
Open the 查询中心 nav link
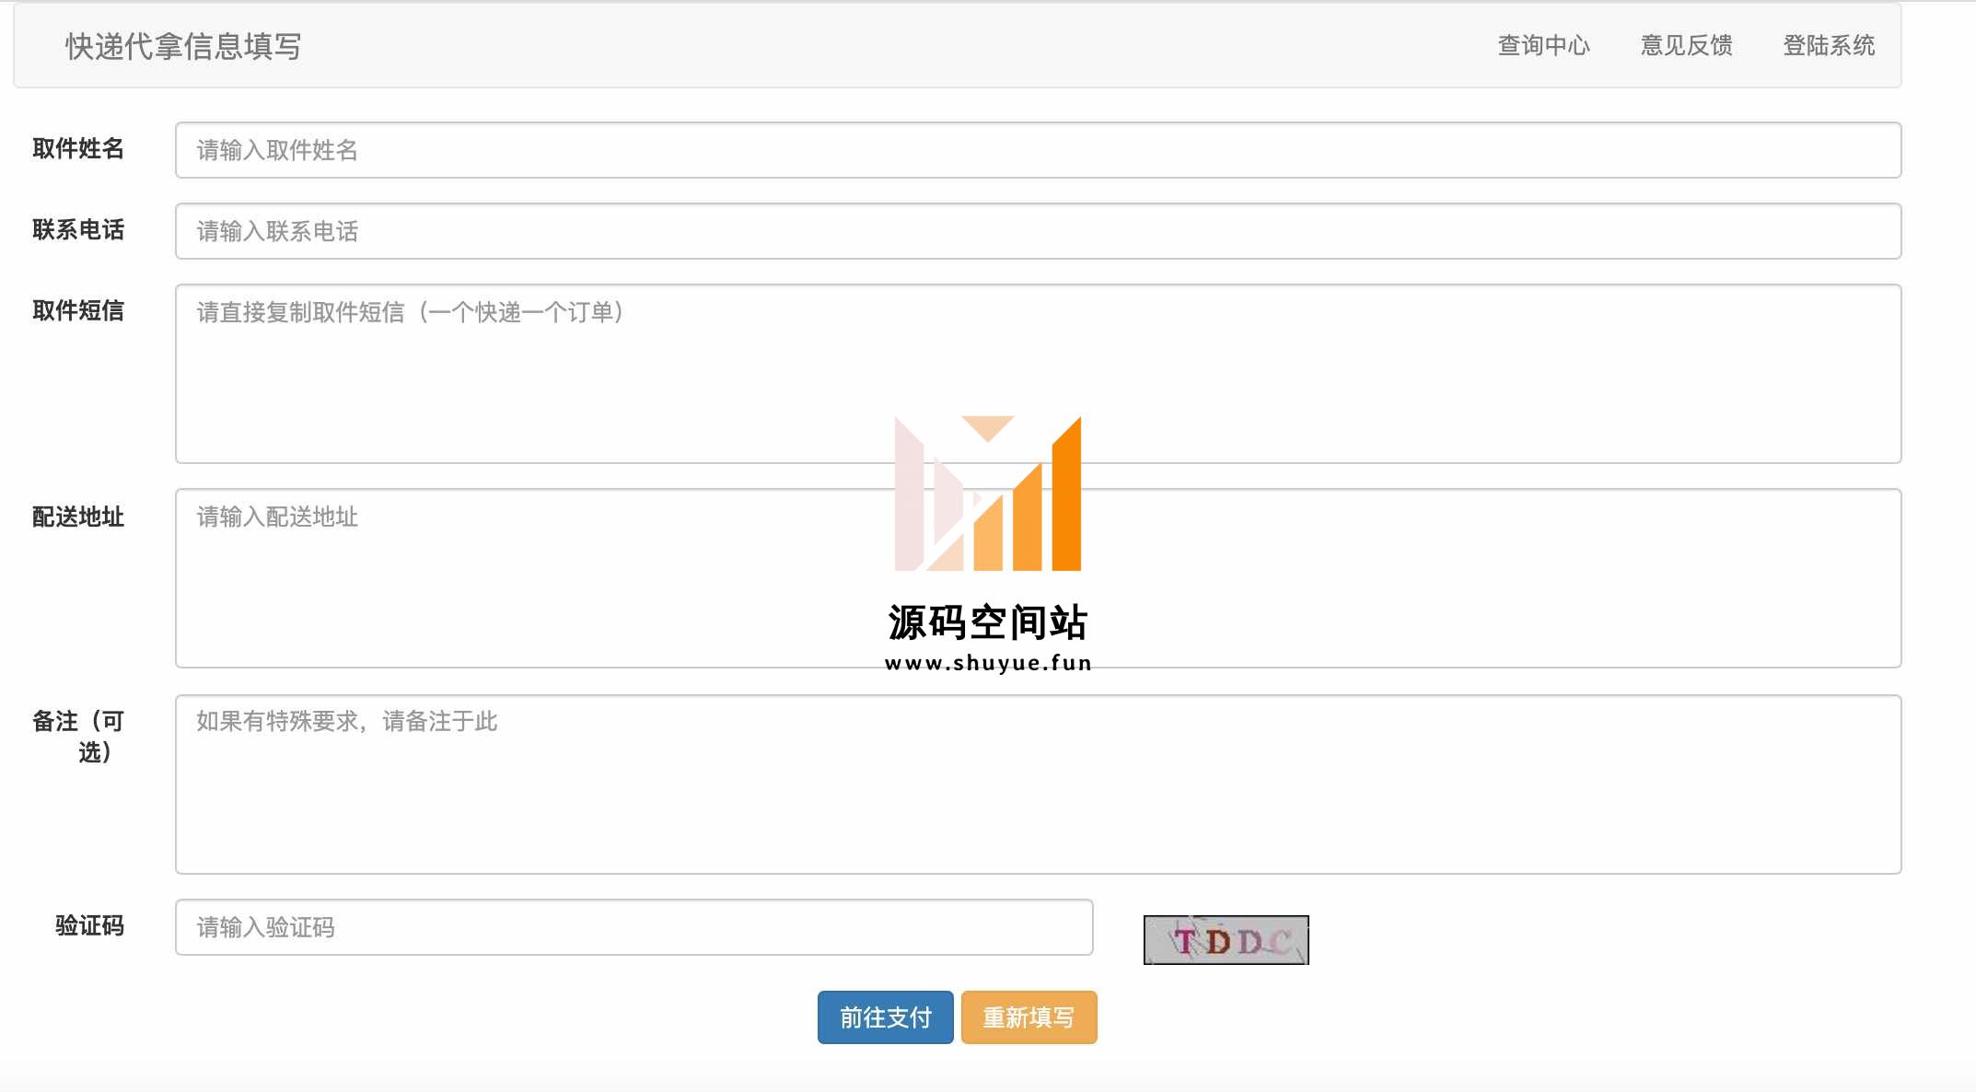coord(1543,45)
